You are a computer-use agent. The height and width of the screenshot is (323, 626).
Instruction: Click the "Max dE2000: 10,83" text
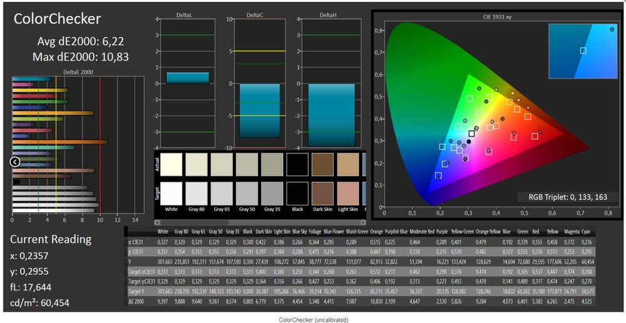pos(81,57)
